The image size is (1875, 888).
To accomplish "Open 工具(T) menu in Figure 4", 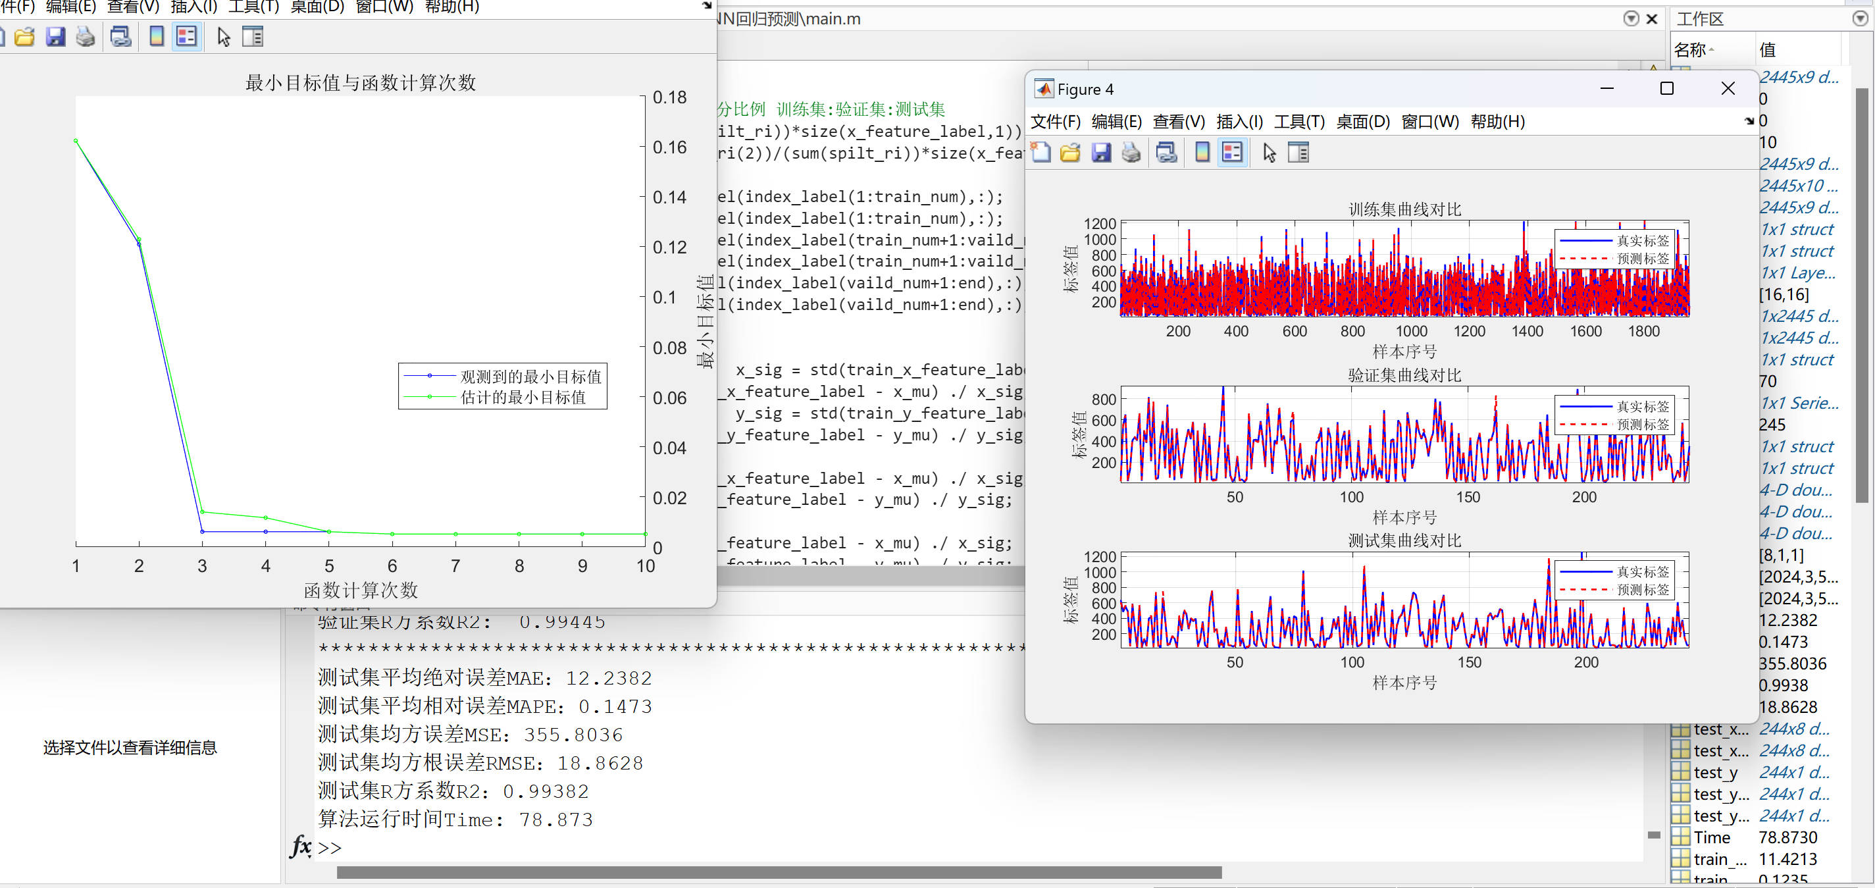I will tap(1298, 122).
